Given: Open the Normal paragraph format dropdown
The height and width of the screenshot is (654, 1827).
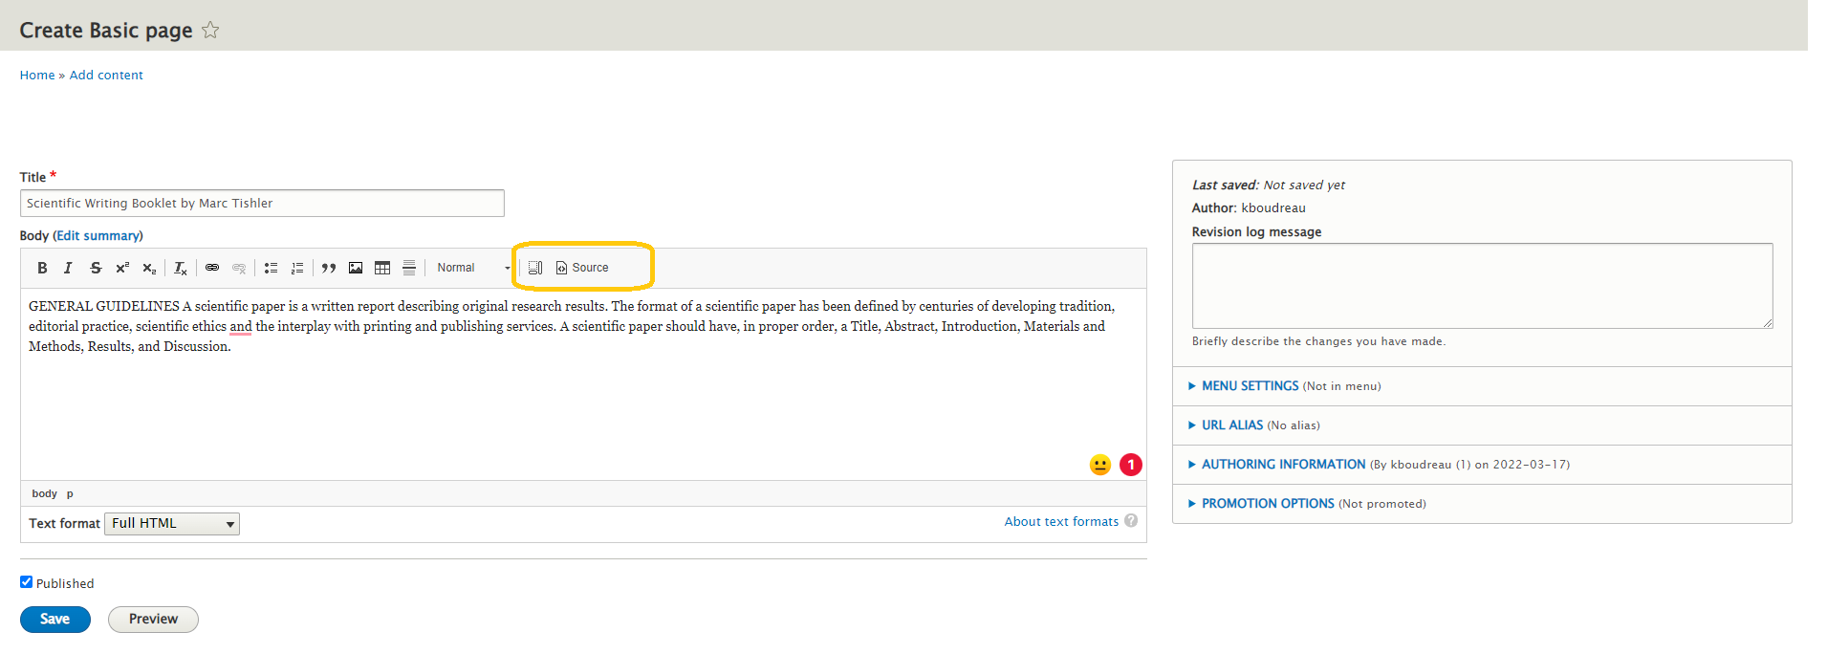Looking at the screenshot, I should coord(472,268).
